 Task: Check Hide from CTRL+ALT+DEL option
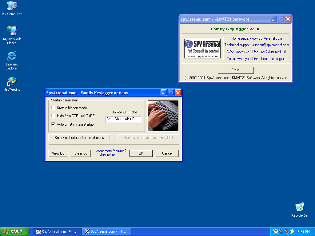click(x=54, y=116)
